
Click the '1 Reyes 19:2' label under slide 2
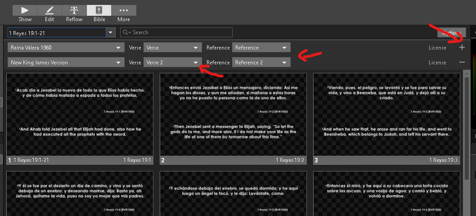tap(290, 160)
